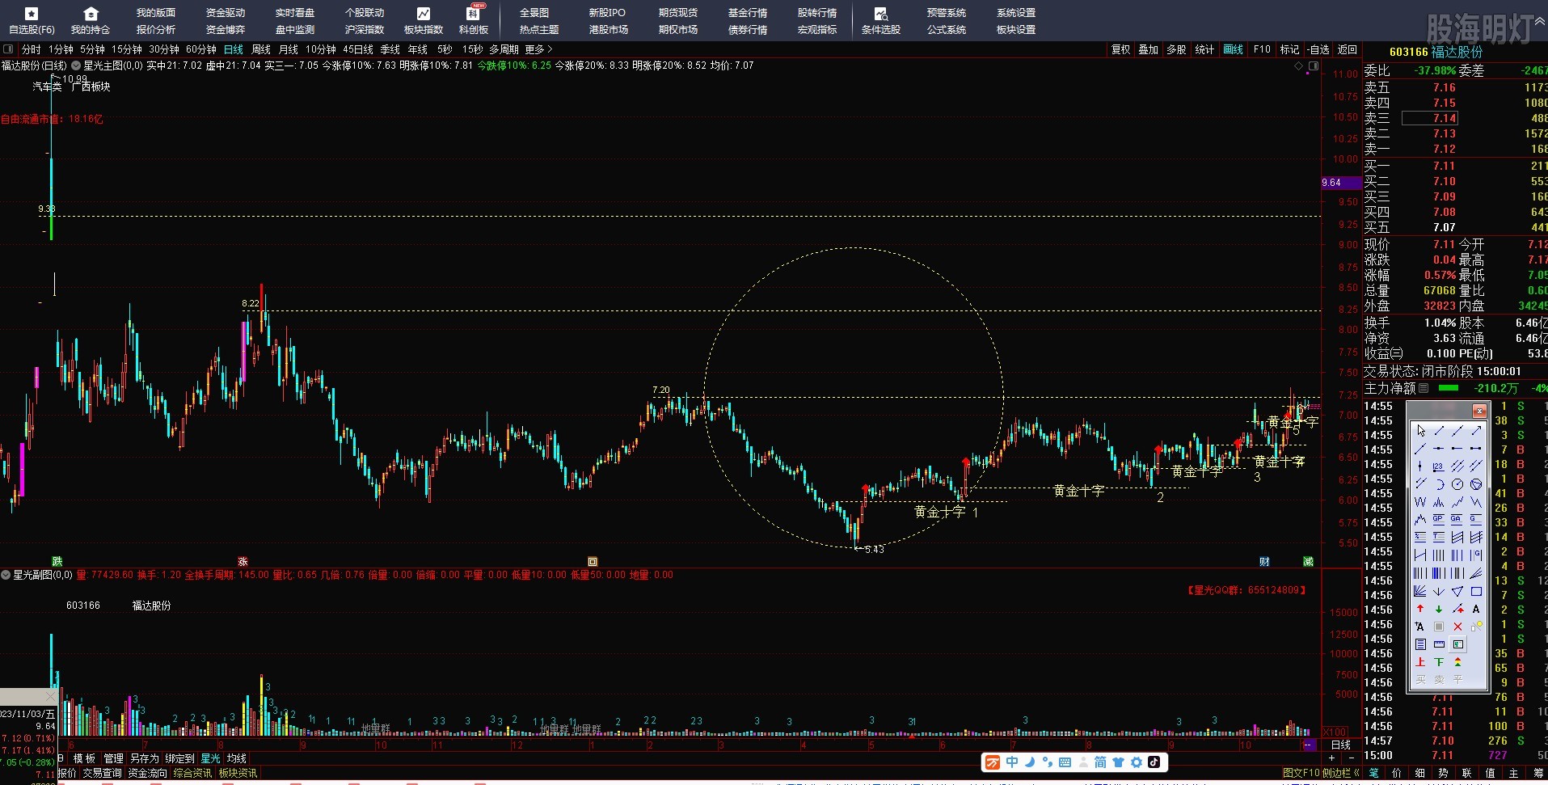The height and width of the screenshot is (785, 1548).
Task: Toggle IME moon half/full-width icon
Action: (x=1030, y=762)
